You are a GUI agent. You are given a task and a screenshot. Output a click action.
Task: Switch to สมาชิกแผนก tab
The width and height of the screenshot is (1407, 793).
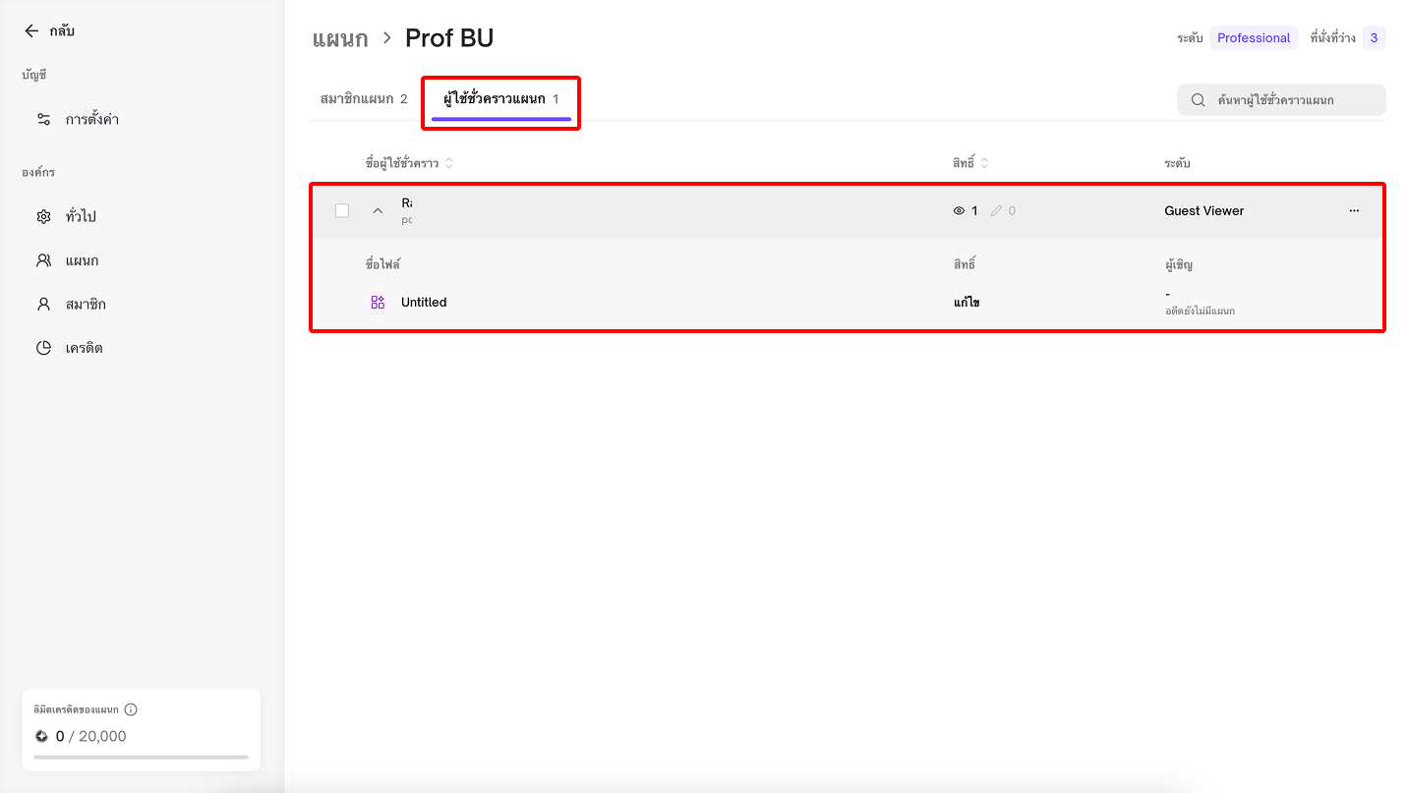(x=363, y=99)
